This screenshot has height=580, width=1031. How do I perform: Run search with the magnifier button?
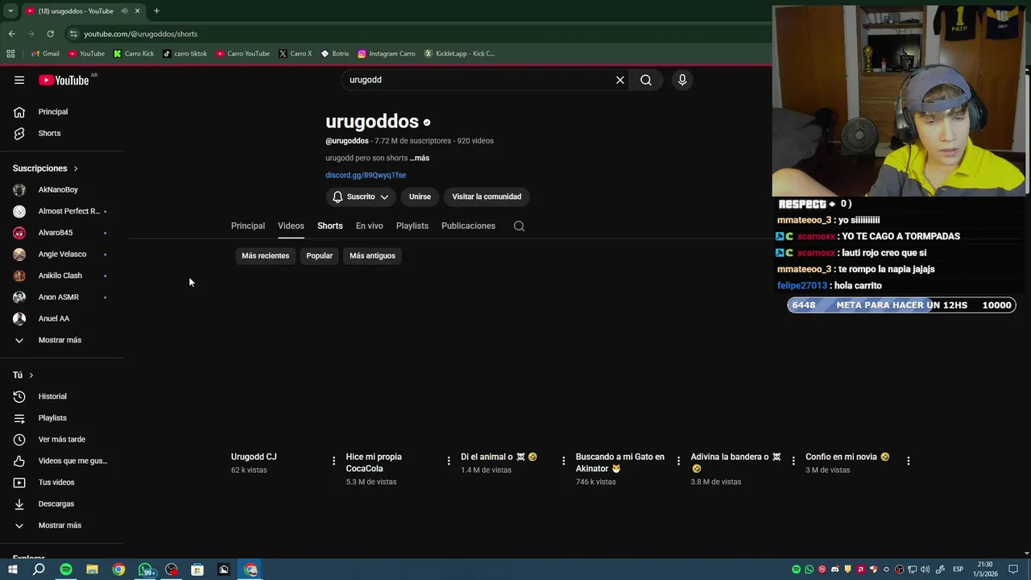(x=646, y=80)
